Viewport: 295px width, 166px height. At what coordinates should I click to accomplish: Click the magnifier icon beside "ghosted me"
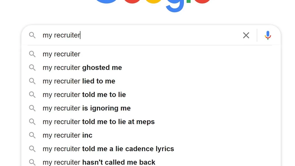point(32,68)
